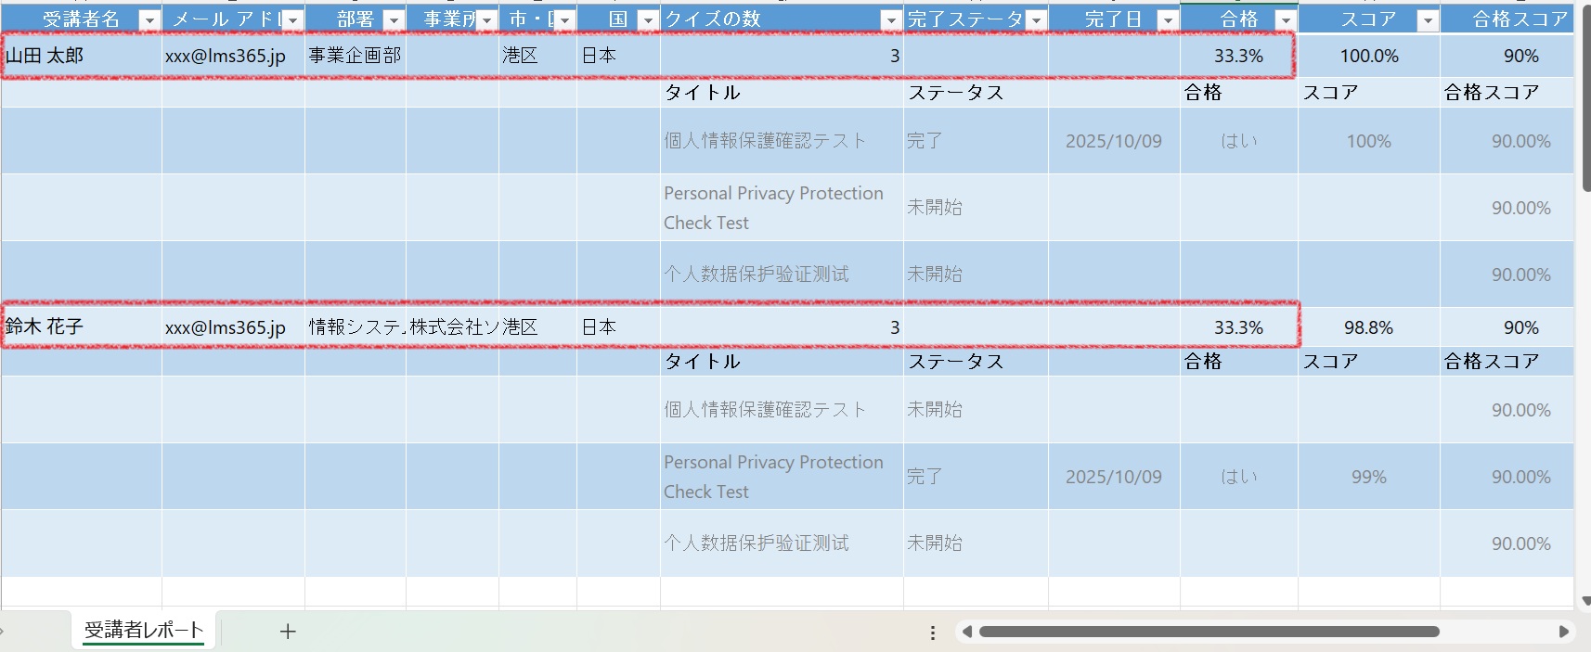Select 港区 in 山田 太郎's row

(x=537, y=56)
